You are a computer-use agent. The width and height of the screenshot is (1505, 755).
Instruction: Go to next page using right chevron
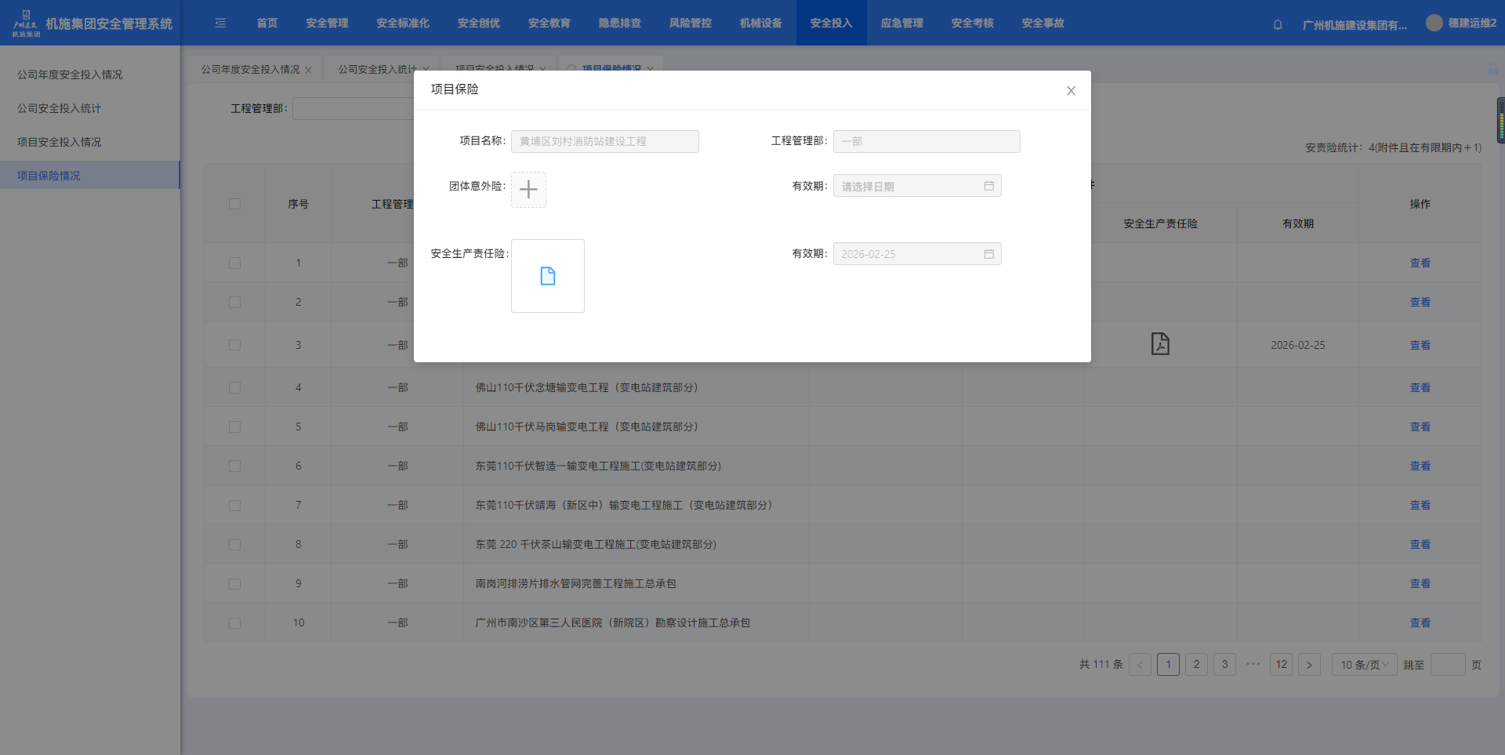pyautogui.click(x=1309, y=665)
